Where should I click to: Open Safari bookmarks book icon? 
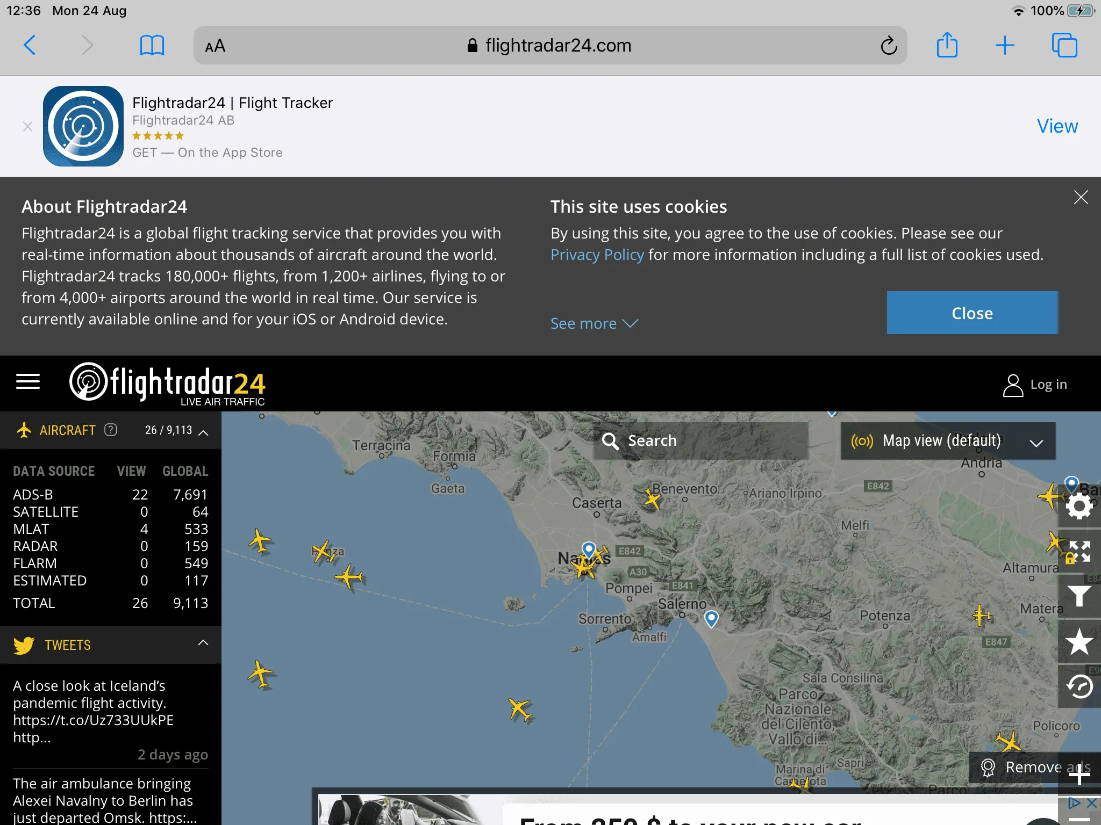coord(152,45)
